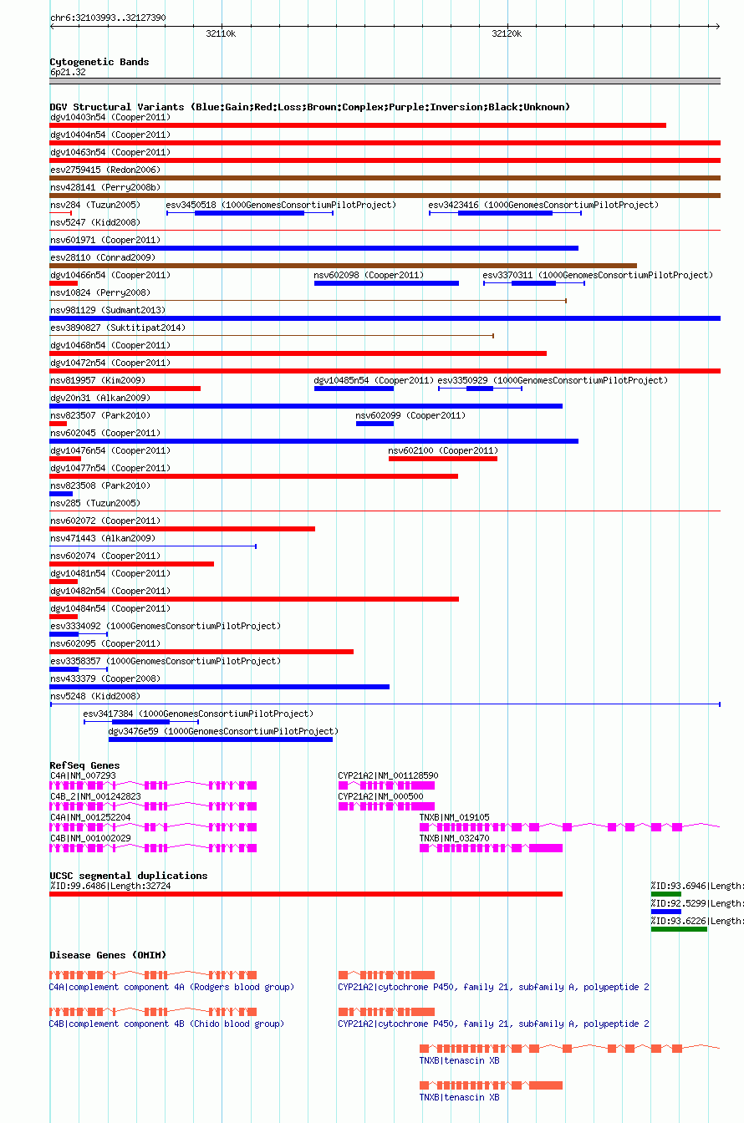Click C4B complement component 4B (Chido) link
Viewport: 744px width, 1123px height.
click(167, 1024)
